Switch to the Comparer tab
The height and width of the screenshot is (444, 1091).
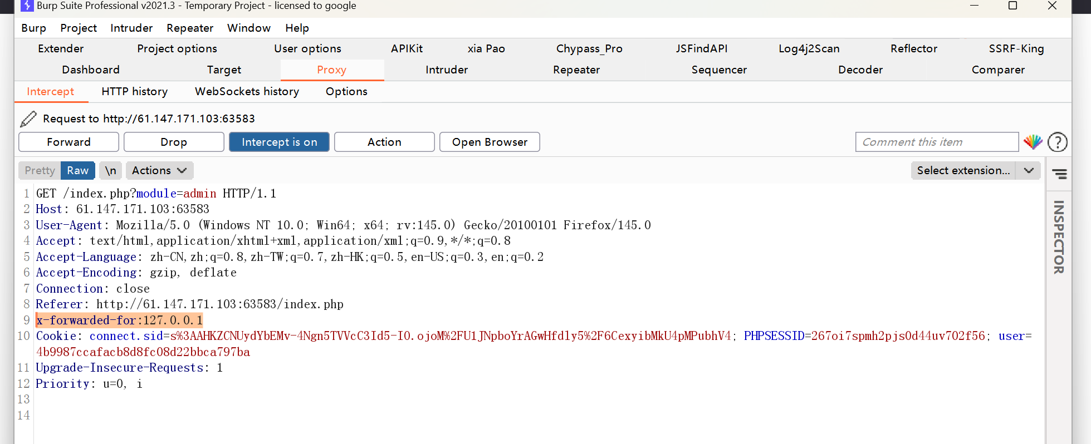(998, 70)
